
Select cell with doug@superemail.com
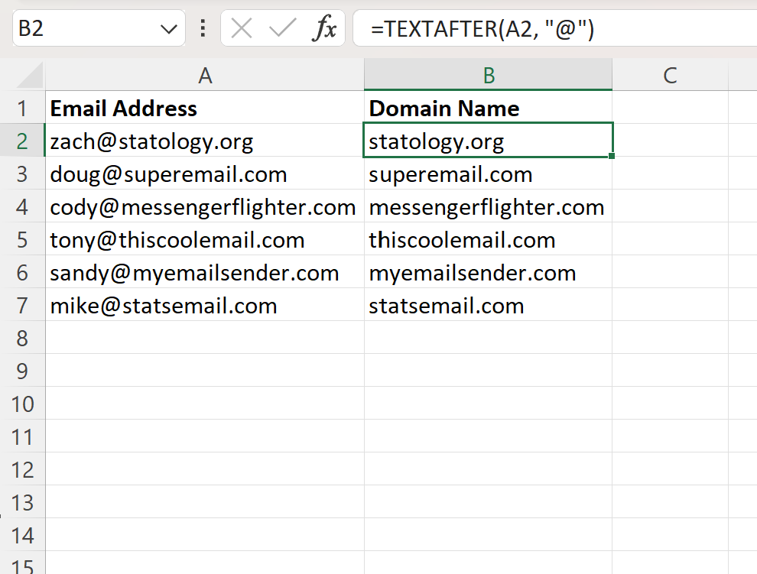coord(205,173)
